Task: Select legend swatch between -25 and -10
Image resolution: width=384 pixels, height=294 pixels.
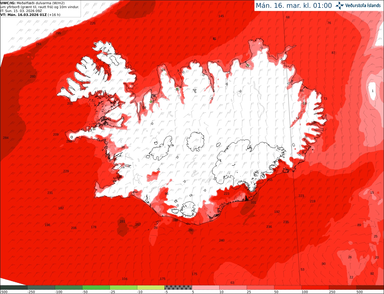Action: pos(123,287)
